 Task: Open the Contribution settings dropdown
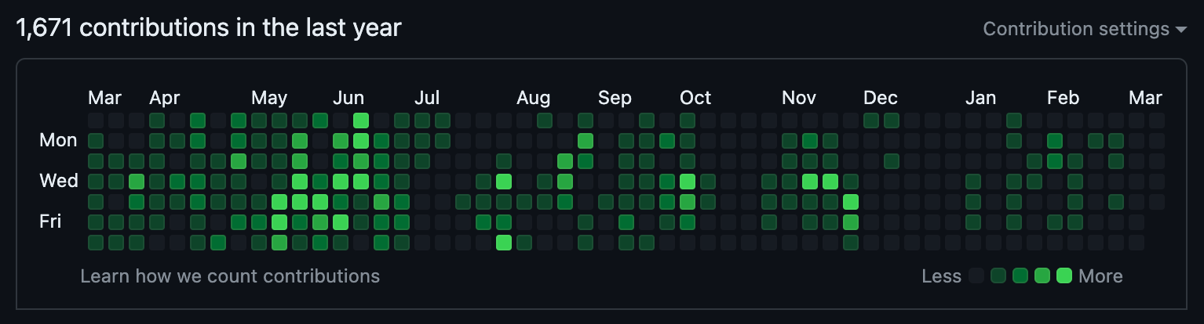(x=1085, y=29)
